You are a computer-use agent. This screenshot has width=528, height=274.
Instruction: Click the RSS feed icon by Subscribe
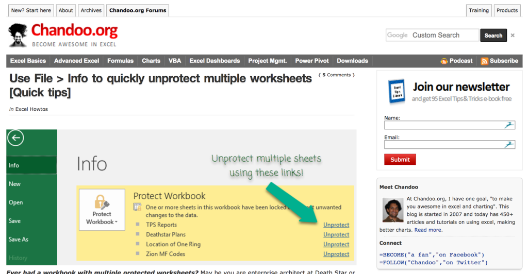pos(484,61)
